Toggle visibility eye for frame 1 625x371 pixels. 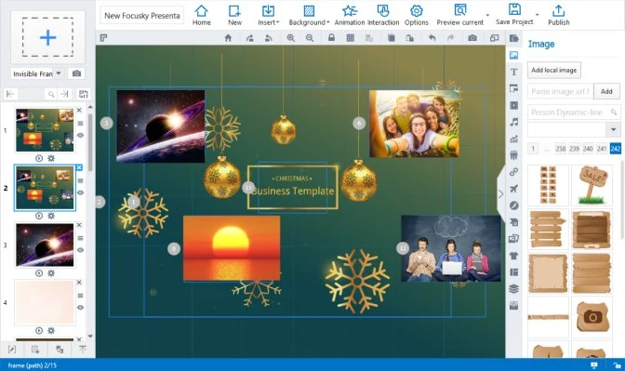coord(80,136)
